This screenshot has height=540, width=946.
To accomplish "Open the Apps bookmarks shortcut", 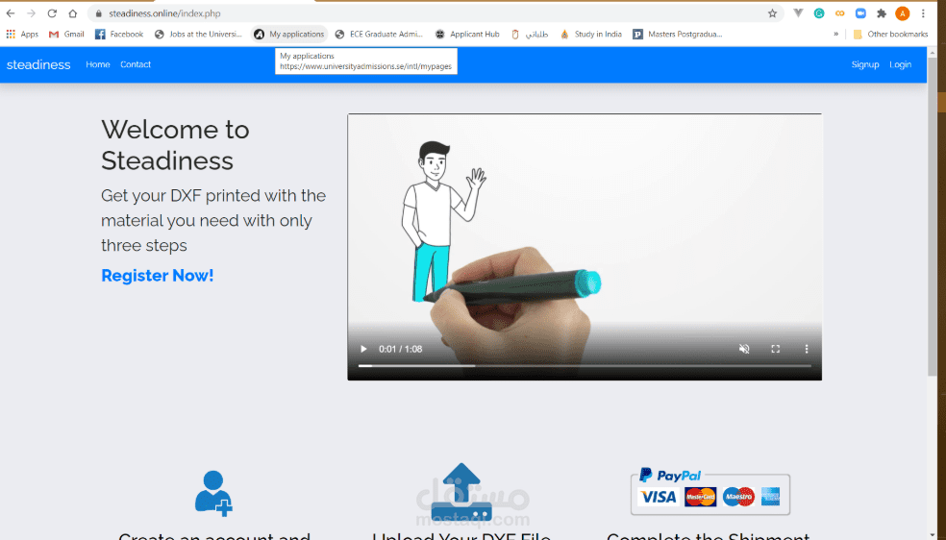I will coord(22,35).
